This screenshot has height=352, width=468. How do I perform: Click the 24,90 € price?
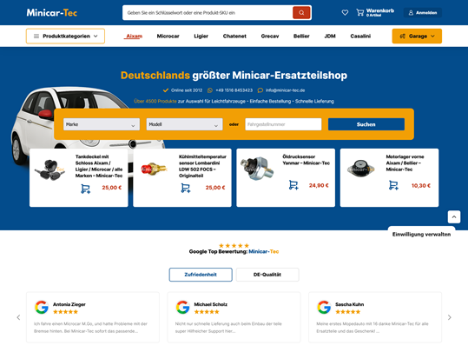pos(319,186)
